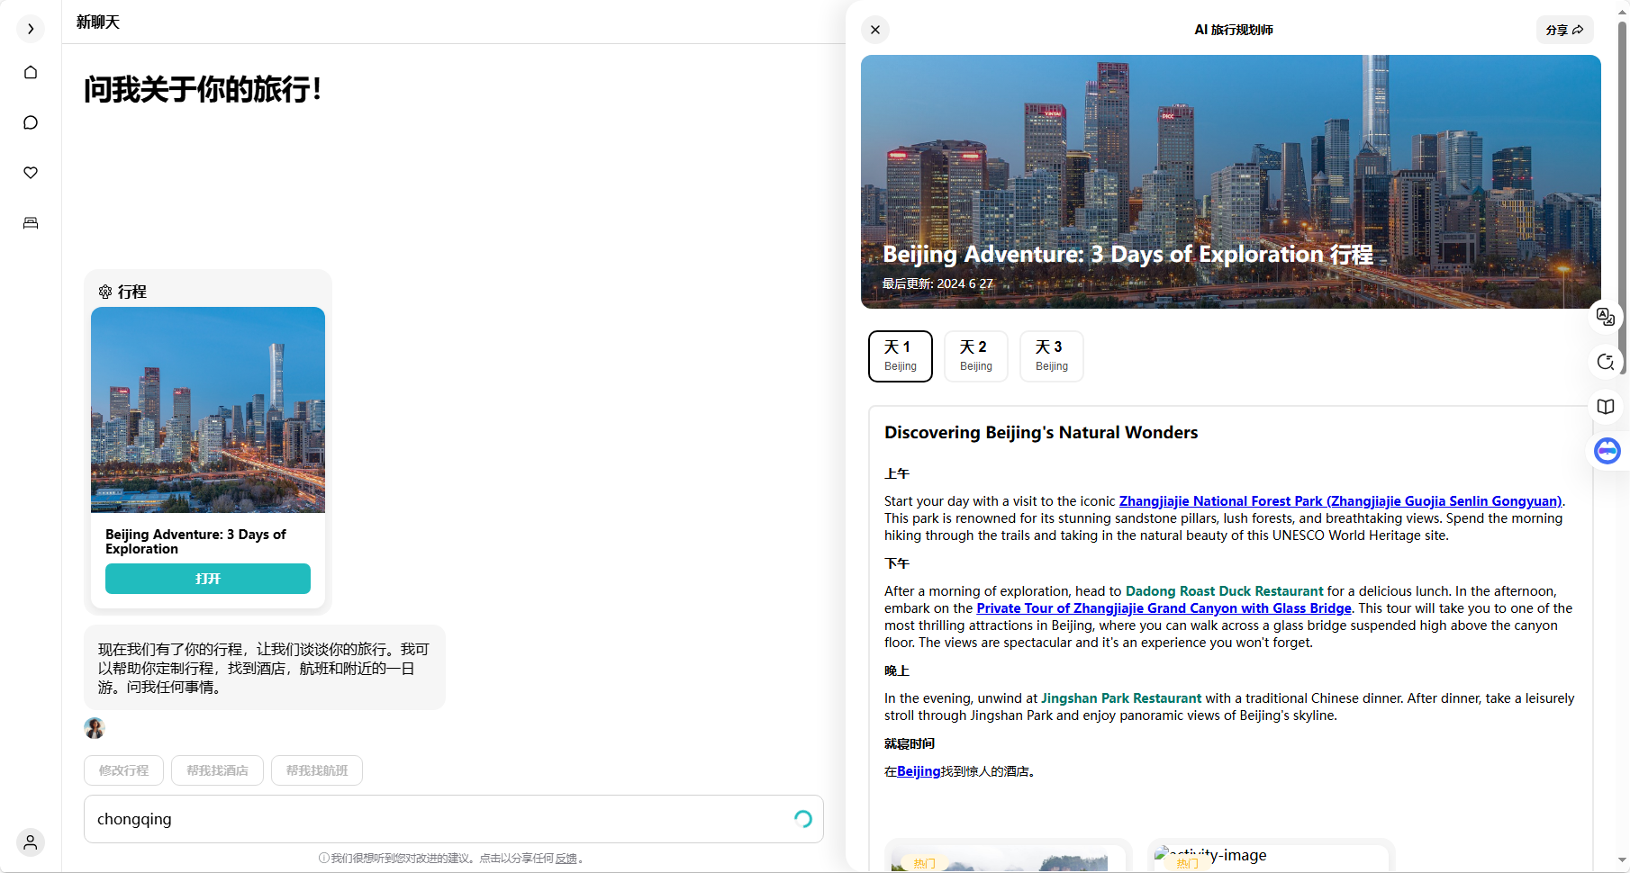This screenshot has width=1630, height=873.
Task: Click the 分享 share button
Action: coord(1564,30)
